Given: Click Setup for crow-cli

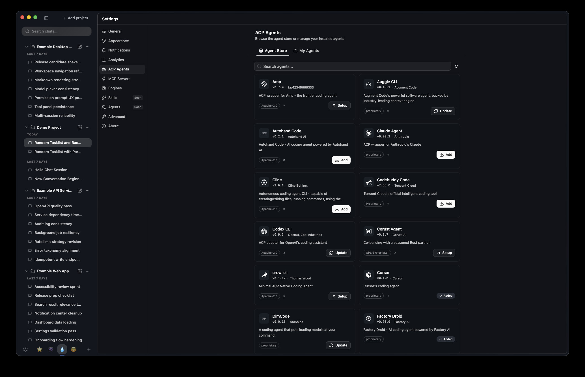Looking at the screenshot, I should [x=340, y=296].
